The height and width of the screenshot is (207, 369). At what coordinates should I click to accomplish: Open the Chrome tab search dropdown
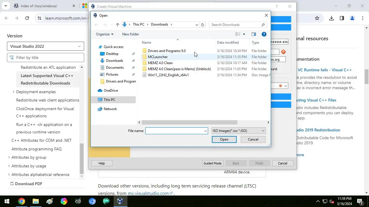[5, 6]
